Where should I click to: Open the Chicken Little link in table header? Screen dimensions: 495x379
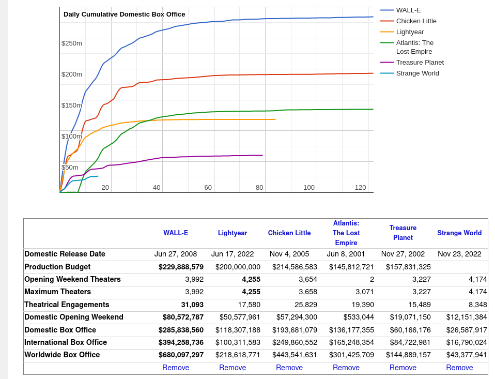coord(289,233)
